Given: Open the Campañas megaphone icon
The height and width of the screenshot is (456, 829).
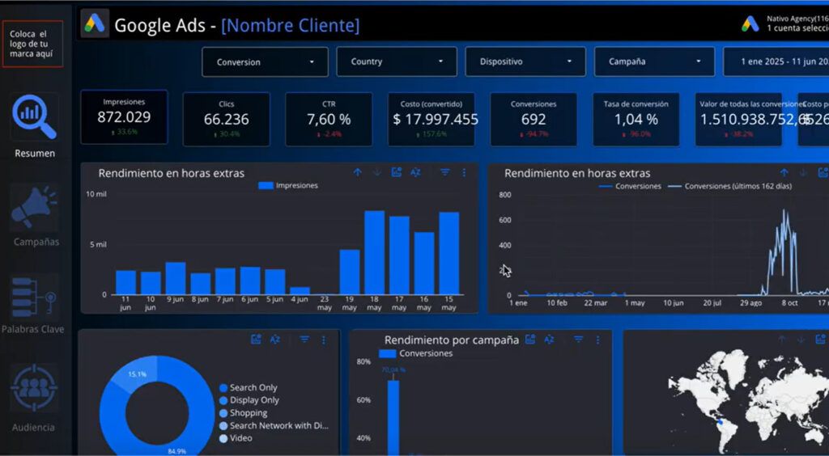Looking at the screenshot, I should pos(34,206).
